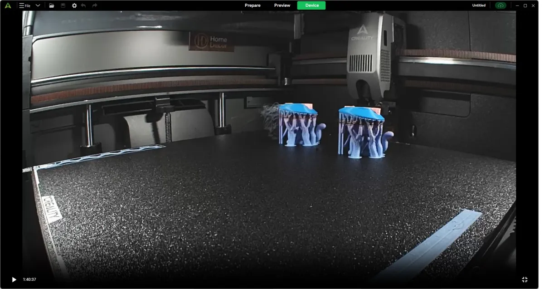Exit fullscreen camera view
Image resolution: width=544 pixels, height=289 pixels.
click(x=525, y=279)
